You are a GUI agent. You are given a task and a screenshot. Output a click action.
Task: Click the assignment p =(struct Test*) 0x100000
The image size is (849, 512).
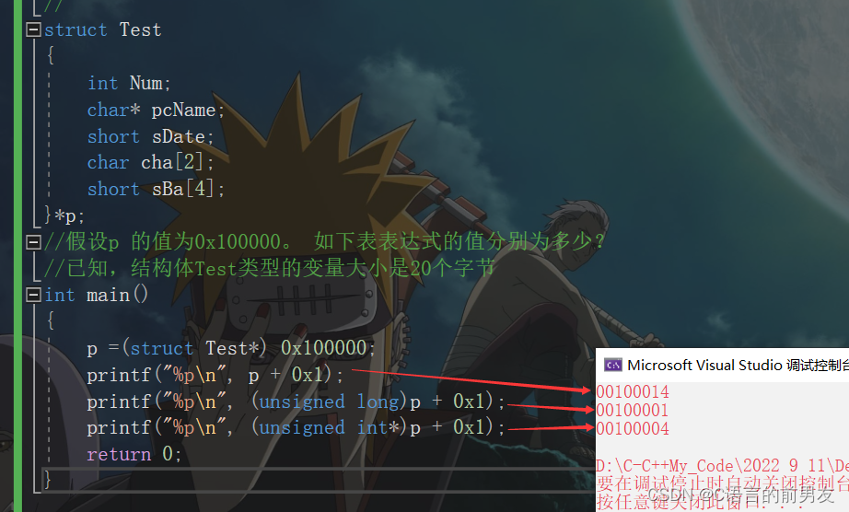click(230, 348)
